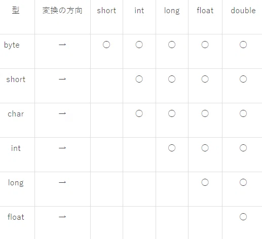The width and height of the screenshot is (262, 239).
Task: Click the arrow in the float row
Action: tap(62, 217)
